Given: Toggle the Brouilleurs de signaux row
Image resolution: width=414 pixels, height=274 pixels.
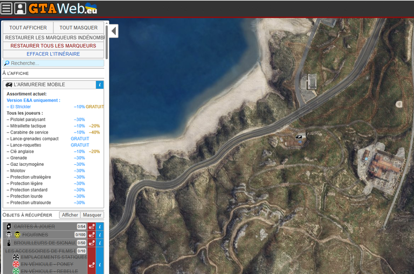Looking at the screenshot, I should click(45, 243).
